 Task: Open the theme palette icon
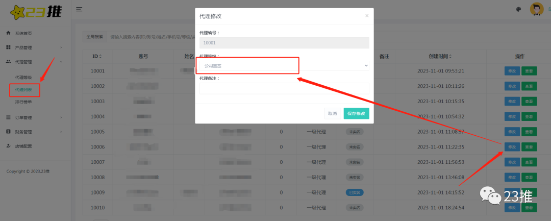click(519, 10)
